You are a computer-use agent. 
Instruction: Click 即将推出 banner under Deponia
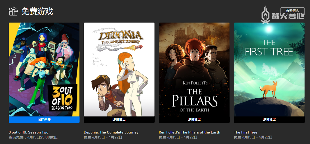[x=119, y=120]
